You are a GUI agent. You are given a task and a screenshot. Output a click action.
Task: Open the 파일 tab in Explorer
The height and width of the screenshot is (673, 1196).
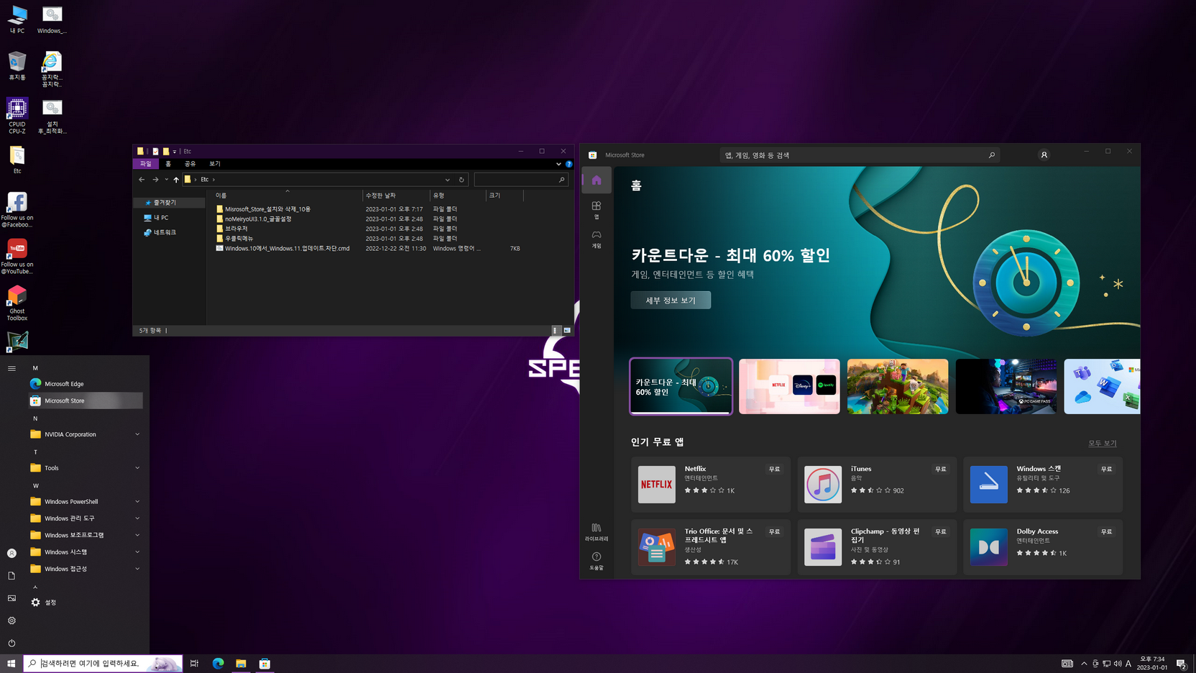tap(146, 164)
